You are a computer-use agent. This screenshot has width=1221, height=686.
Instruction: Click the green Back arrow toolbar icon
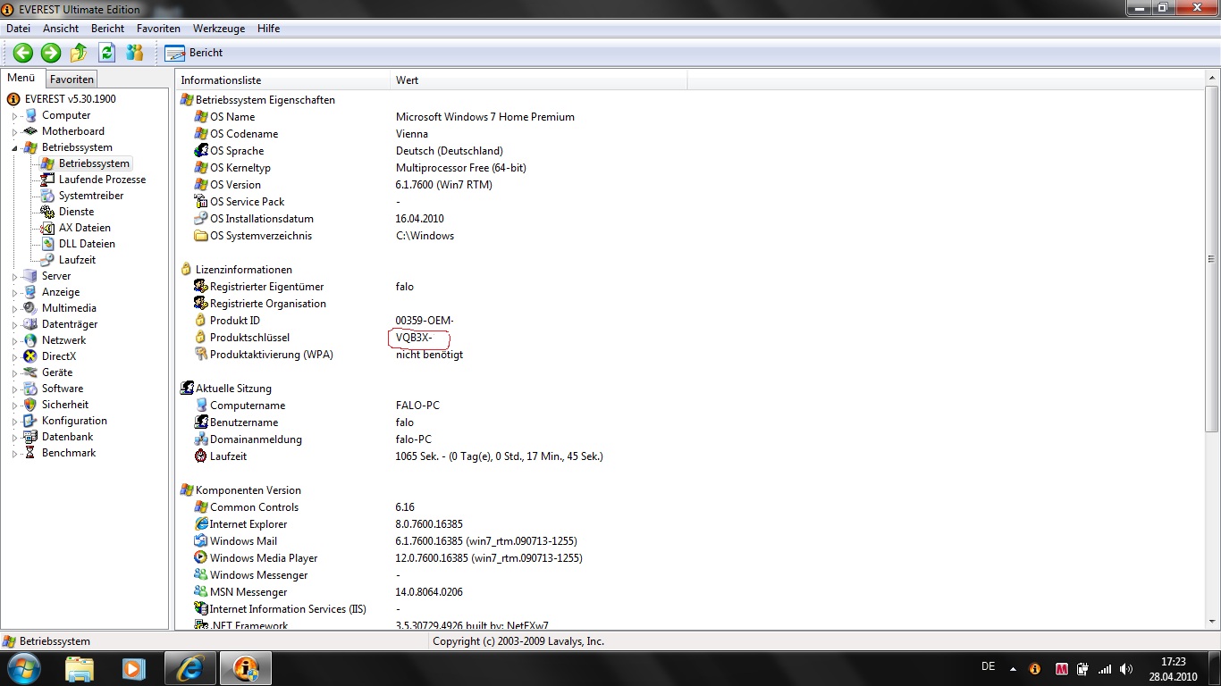point(22,53)
